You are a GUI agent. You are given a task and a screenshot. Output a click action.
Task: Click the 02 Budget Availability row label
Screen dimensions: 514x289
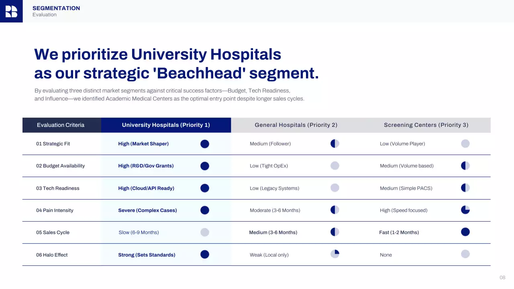pos(60,166)
